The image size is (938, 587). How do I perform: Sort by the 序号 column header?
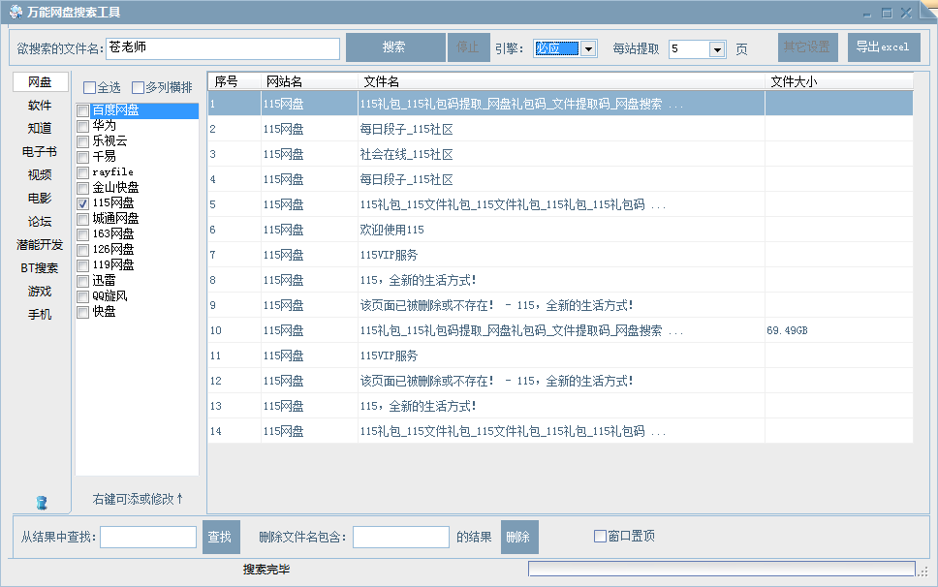click(234, 81)
